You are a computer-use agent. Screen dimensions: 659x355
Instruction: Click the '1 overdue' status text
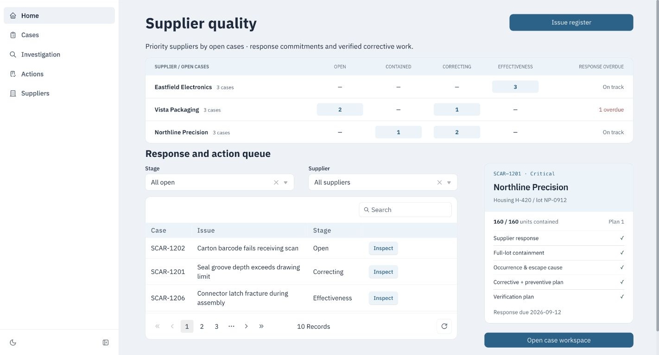[x=611, y=110]
